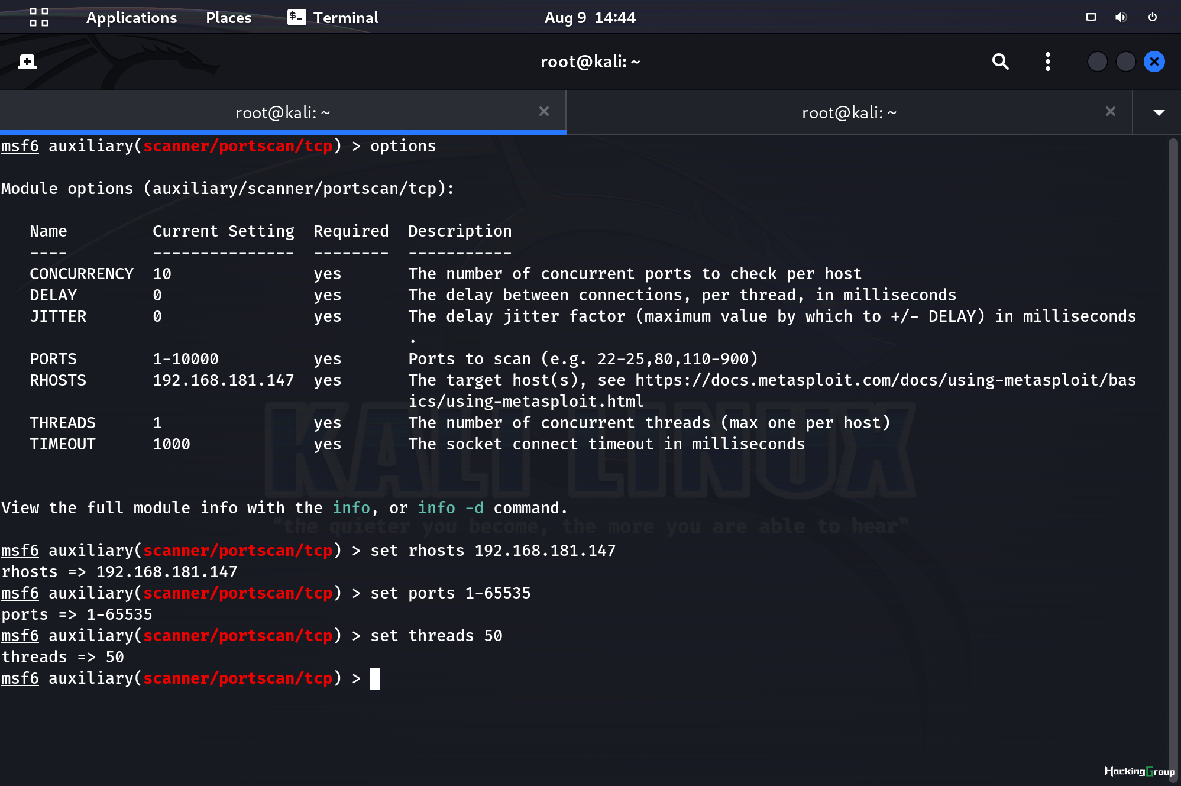Click at the msf6 command prompt cursor

[x=375, y=679]
